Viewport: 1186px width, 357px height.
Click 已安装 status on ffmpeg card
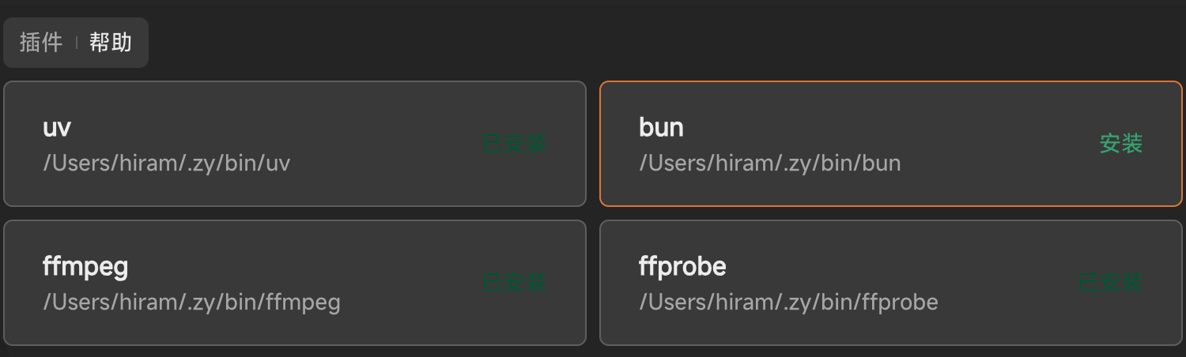[x=514, y=283]
